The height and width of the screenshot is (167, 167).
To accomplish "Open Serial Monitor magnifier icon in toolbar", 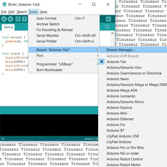I will click(108, 19).
